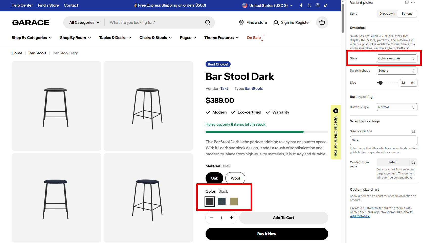The image size is (423, 243).
Task: Choose the Wool material option
Action: point(235,178)
